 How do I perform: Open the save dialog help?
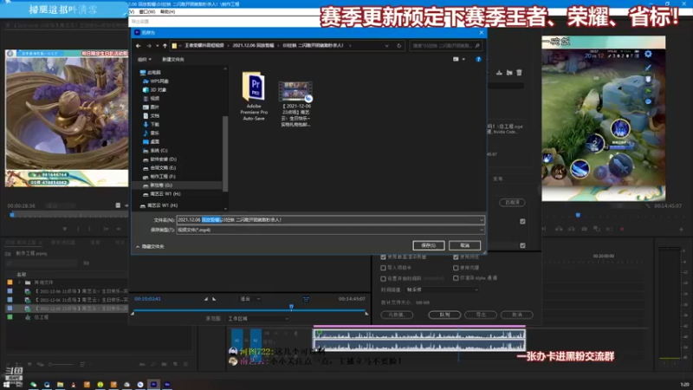click(x=478, y=59)
